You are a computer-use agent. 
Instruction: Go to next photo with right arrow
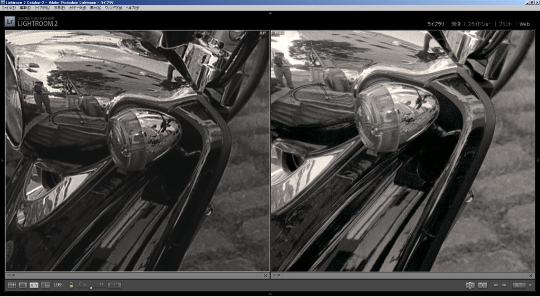click(504, 285)
